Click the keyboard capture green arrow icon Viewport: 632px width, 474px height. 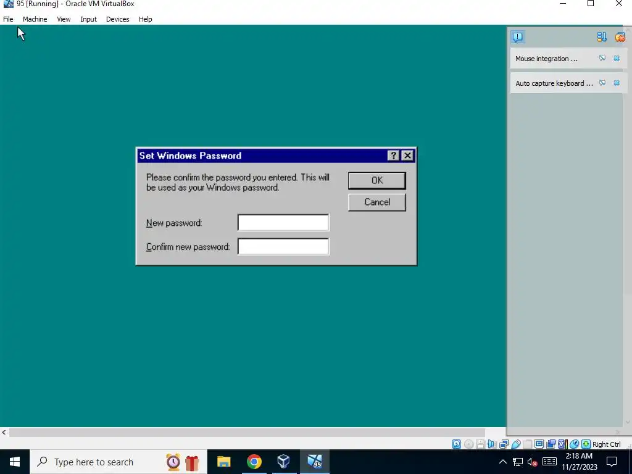pos(586,444)
